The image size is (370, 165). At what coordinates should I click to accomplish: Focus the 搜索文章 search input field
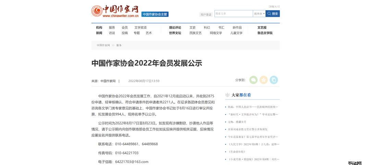(234, 14)
